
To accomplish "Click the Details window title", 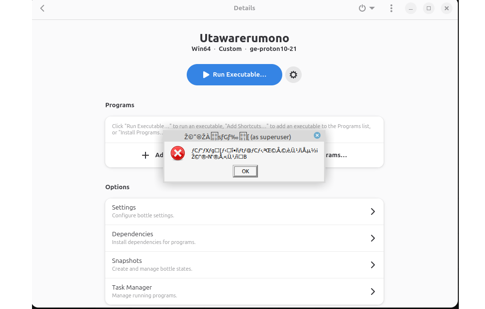I will click(244, 8).
